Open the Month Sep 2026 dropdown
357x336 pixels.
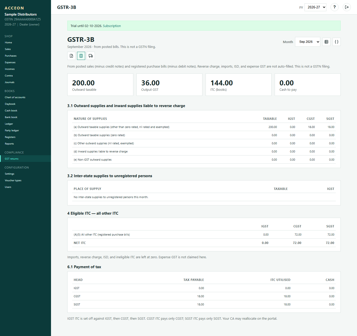(308, 42)
